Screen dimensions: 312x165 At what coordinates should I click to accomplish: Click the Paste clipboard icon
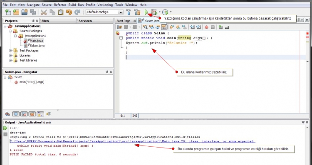(x=61, y=12)
